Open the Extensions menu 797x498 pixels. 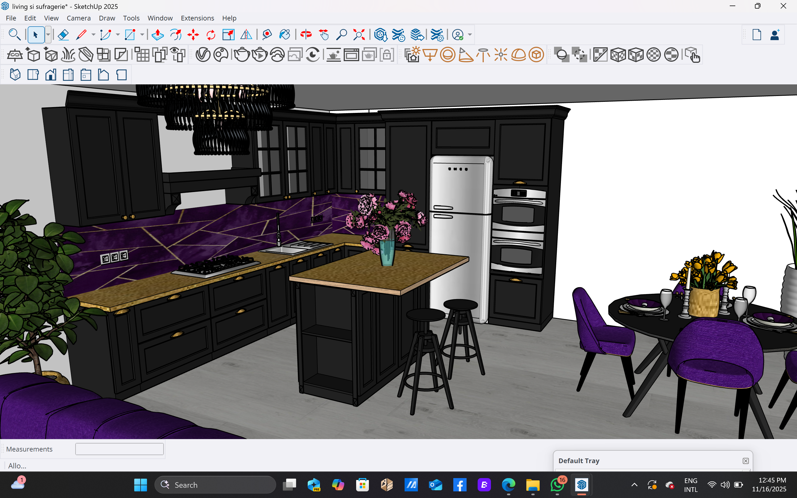(x=197, y=18)
